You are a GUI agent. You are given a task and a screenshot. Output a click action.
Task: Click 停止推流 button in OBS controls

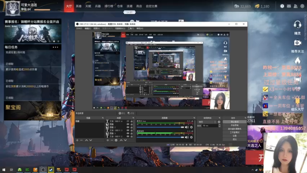click(234, 122)
